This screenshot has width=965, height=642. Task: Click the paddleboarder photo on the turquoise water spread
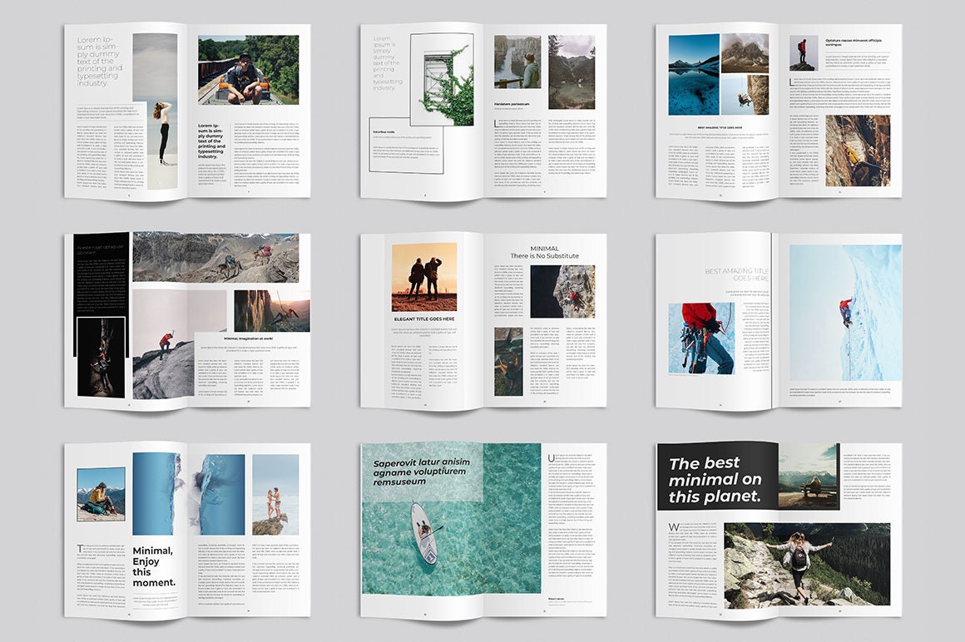pos(424,532)
